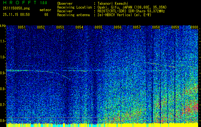Click the 0858 time marker

click(156, 27)
